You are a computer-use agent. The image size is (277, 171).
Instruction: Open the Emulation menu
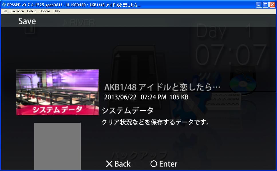tap(17, 11)
